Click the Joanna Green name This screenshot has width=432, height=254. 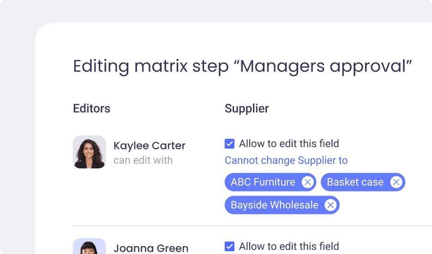pos(151,248)
